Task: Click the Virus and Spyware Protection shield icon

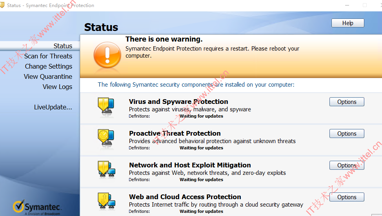Action: 106,107
